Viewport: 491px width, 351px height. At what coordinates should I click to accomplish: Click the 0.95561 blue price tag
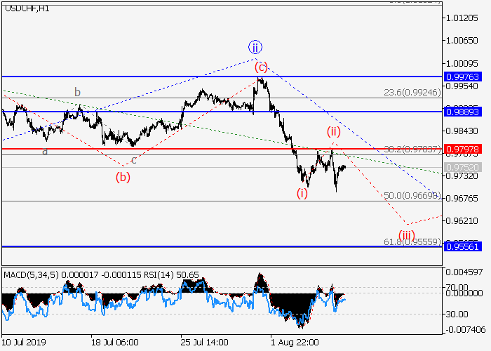coord(462,247)
